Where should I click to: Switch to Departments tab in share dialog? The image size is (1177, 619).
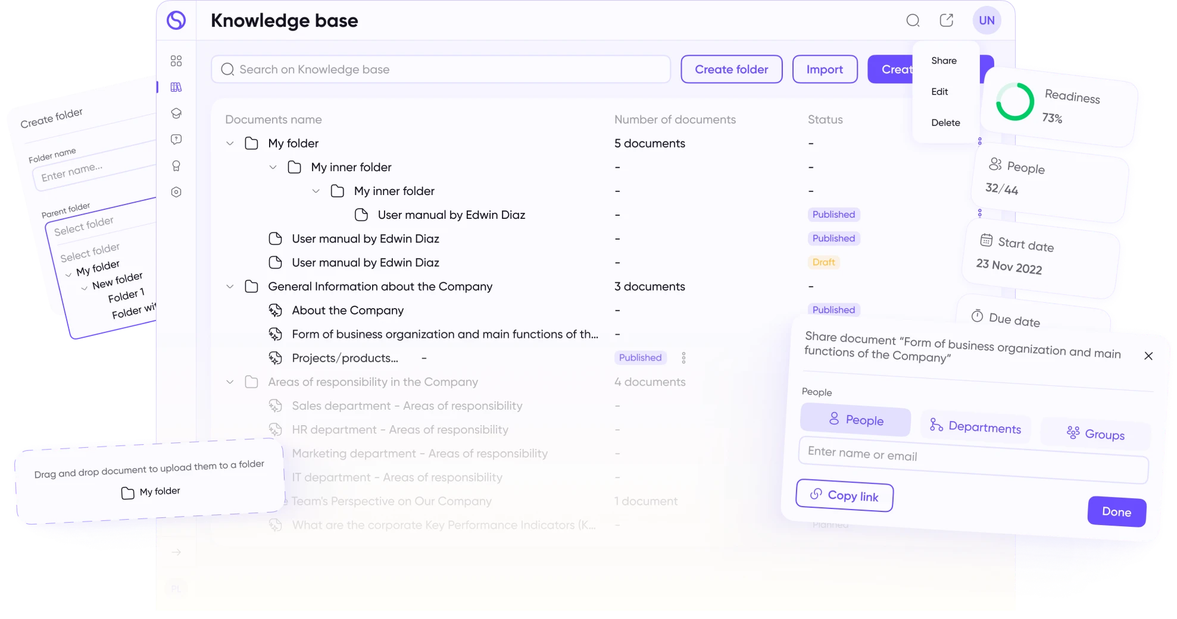coord(975,426)
